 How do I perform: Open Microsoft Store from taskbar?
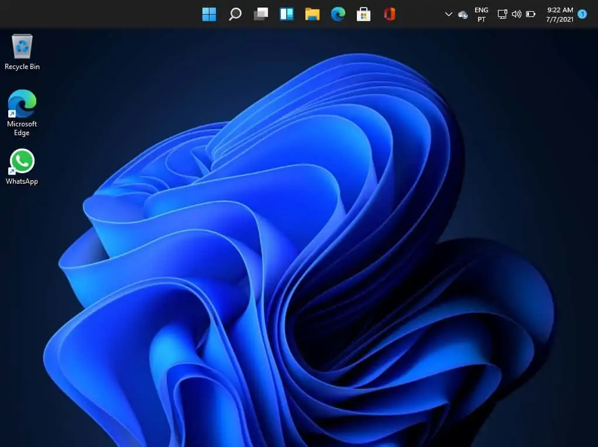point(363,15)
